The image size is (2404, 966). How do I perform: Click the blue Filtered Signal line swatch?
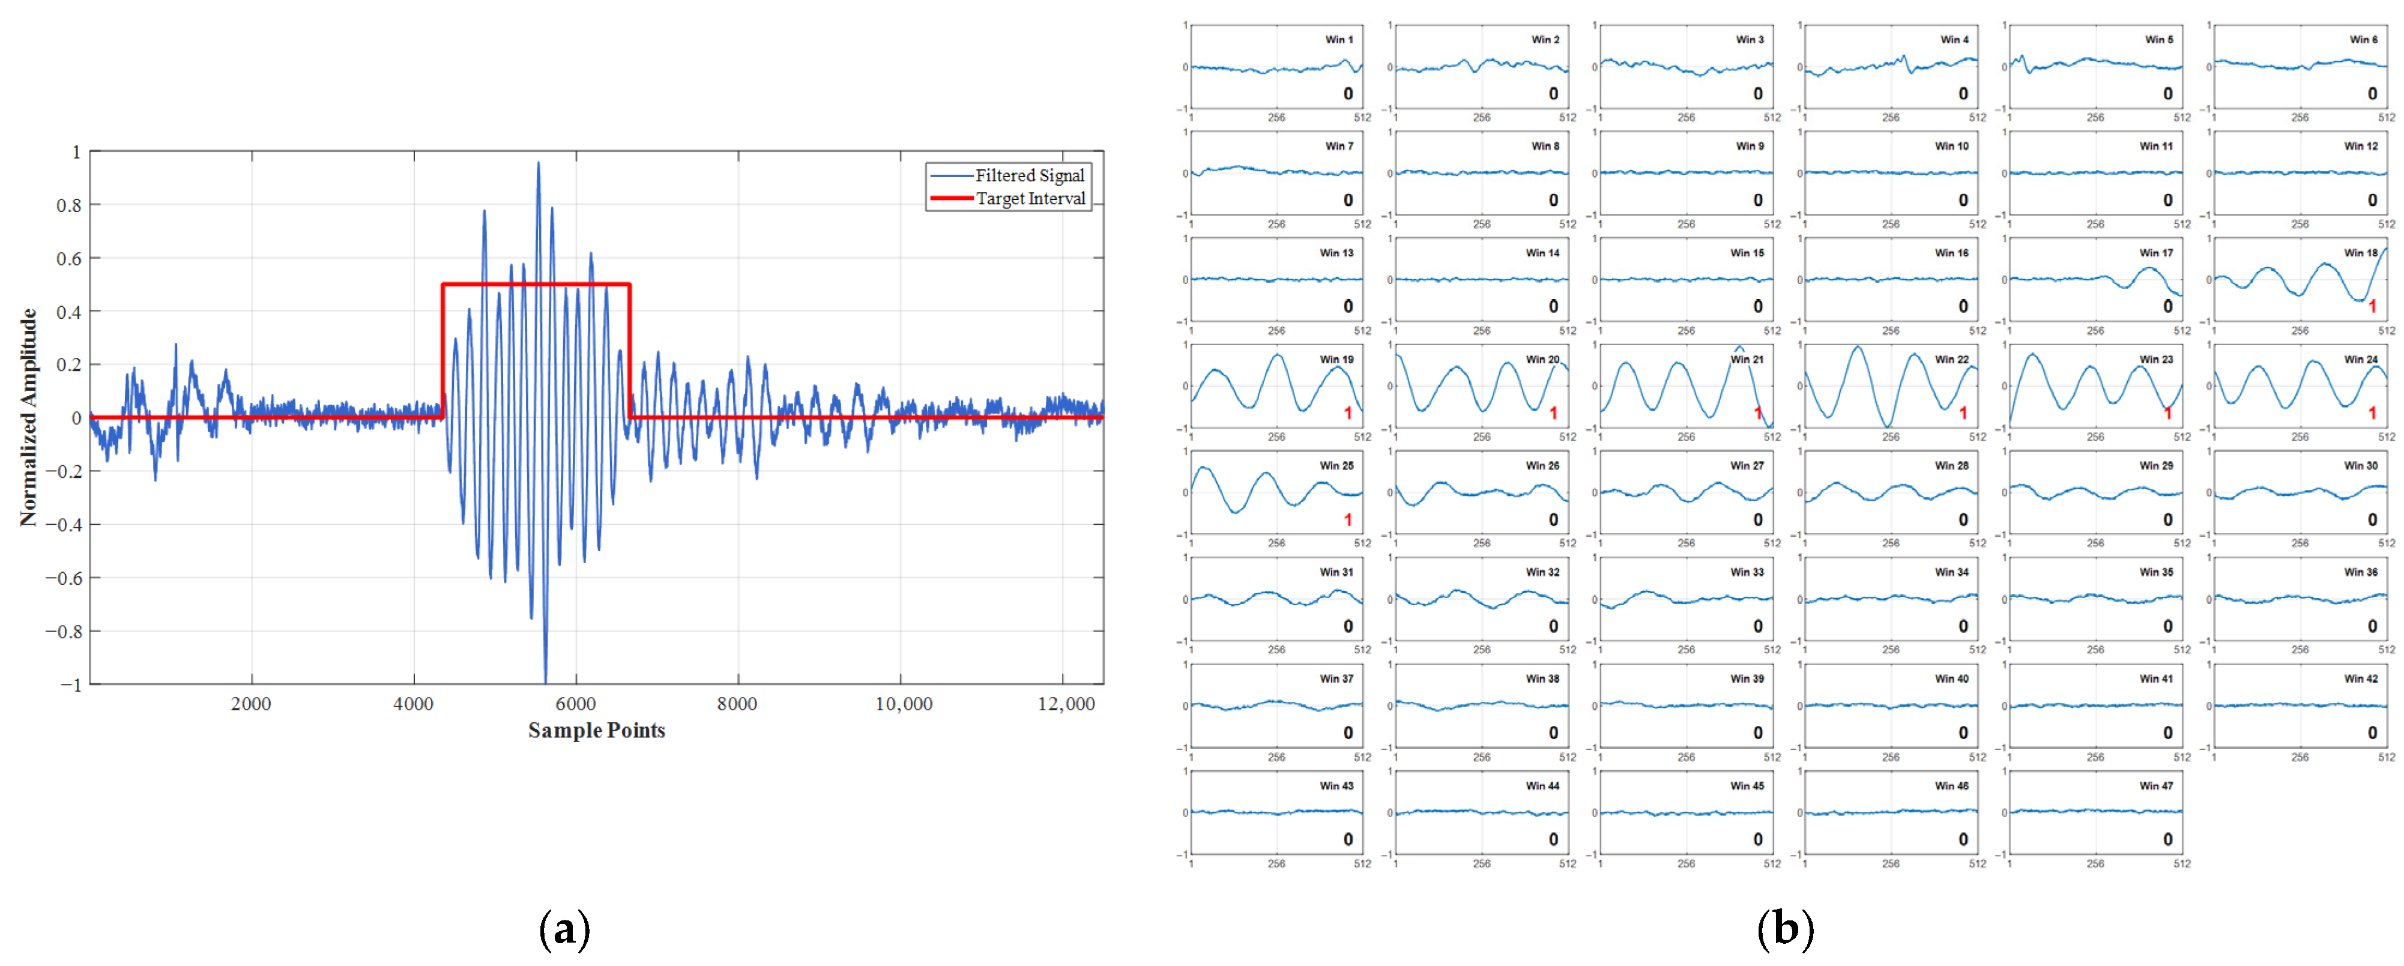951,175
